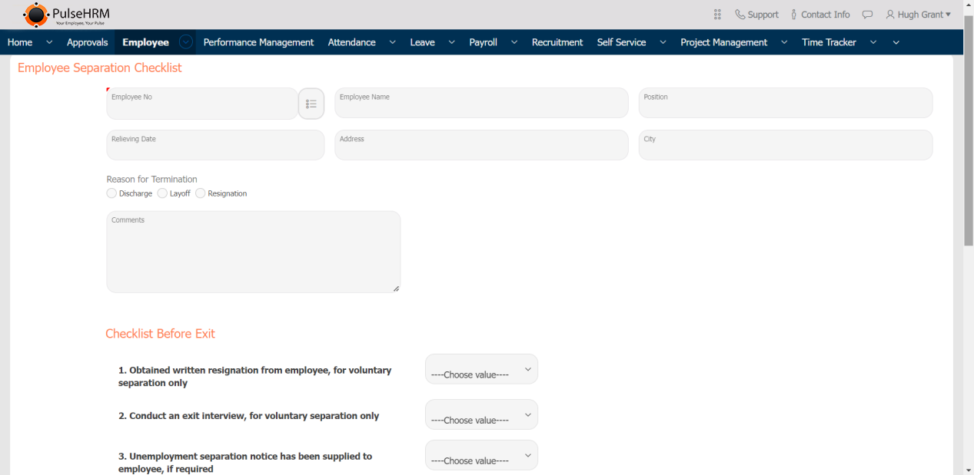974x475 pixels.
Task: Open the Performance Management menu
Action: 258,42
